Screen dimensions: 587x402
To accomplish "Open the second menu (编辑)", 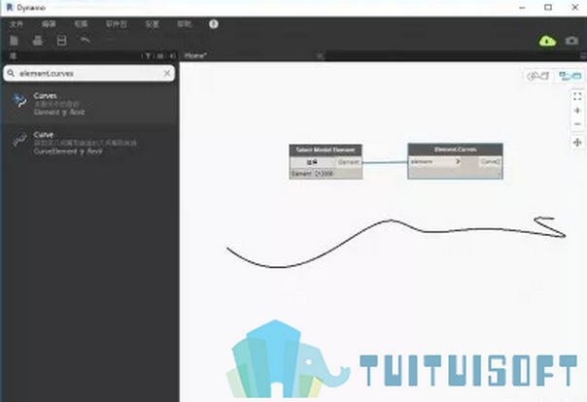I will tap(49, 24).
